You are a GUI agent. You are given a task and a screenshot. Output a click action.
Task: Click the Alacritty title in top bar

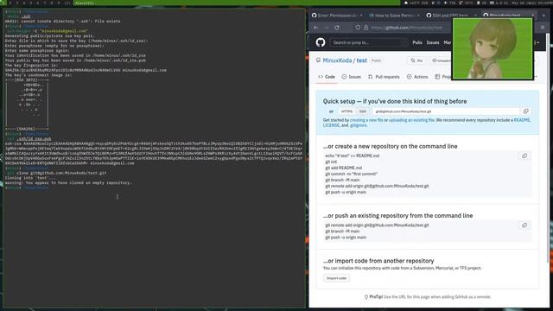click(x=85, y=3)
